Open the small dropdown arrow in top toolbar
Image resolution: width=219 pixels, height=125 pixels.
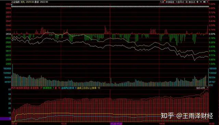tap(207, 2)
